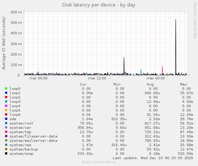Click the system/var current value 956.84u
The height and width of the screenshot is (166, 198).
[85, 128]
